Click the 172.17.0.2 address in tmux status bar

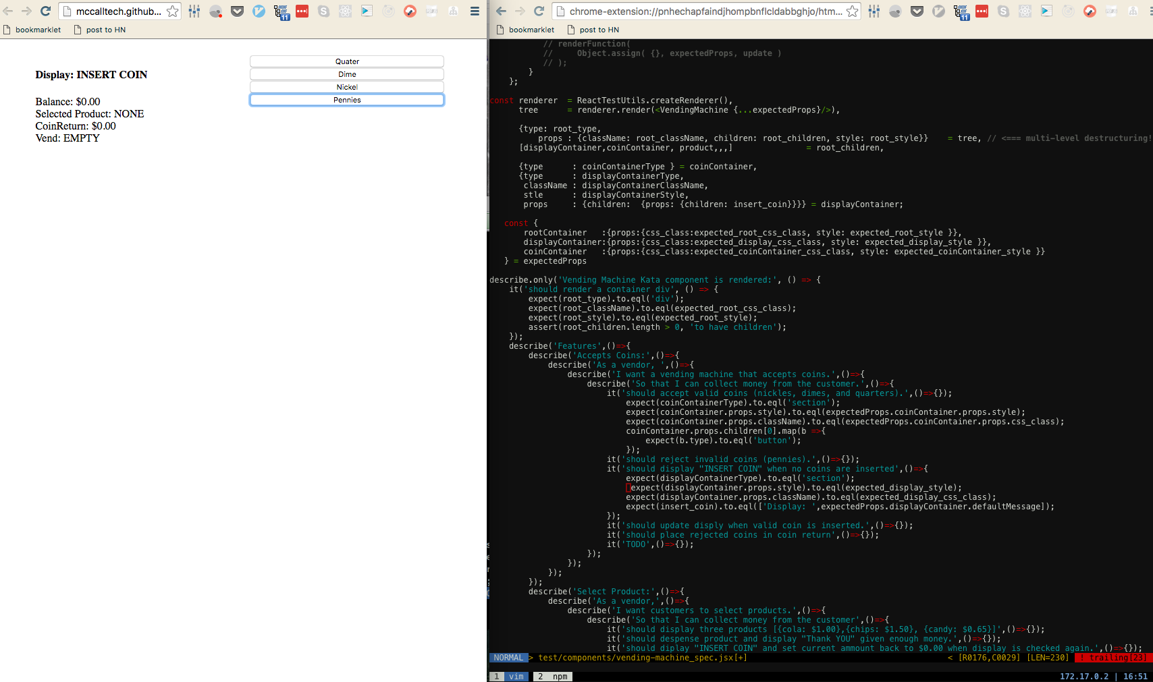(x=1084, y=676)
